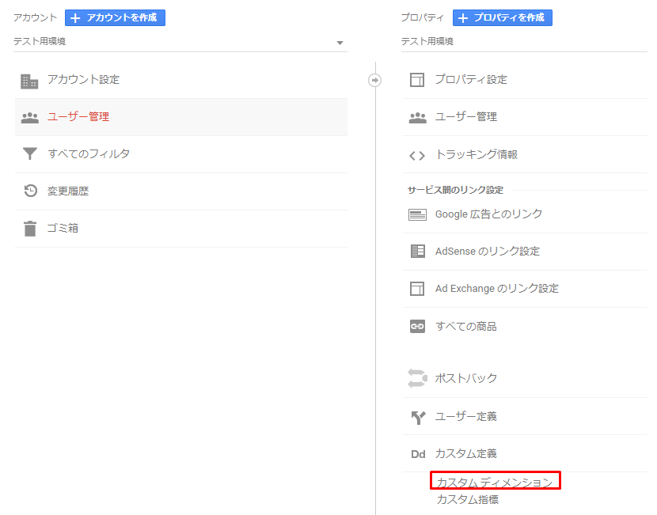
Task: Open the ゴミ箱 entry
Action: [x=181, y=229]
